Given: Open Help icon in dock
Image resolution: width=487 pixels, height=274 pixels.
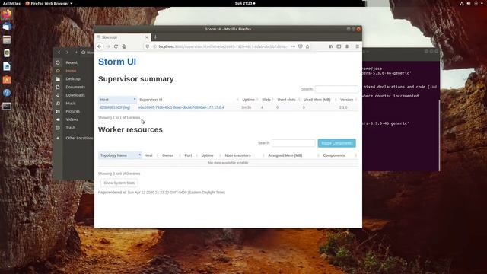Looking at the screenshot, I should point(7,93).
